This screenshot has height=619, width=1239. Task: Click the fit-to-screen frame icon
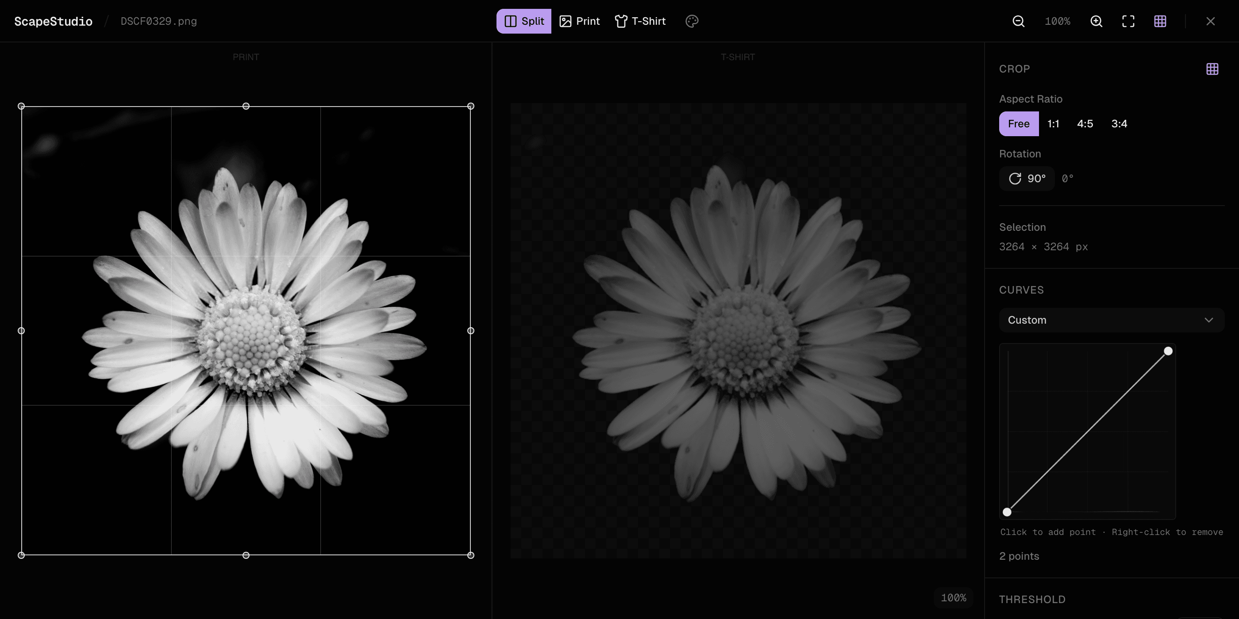[1128, 21]
